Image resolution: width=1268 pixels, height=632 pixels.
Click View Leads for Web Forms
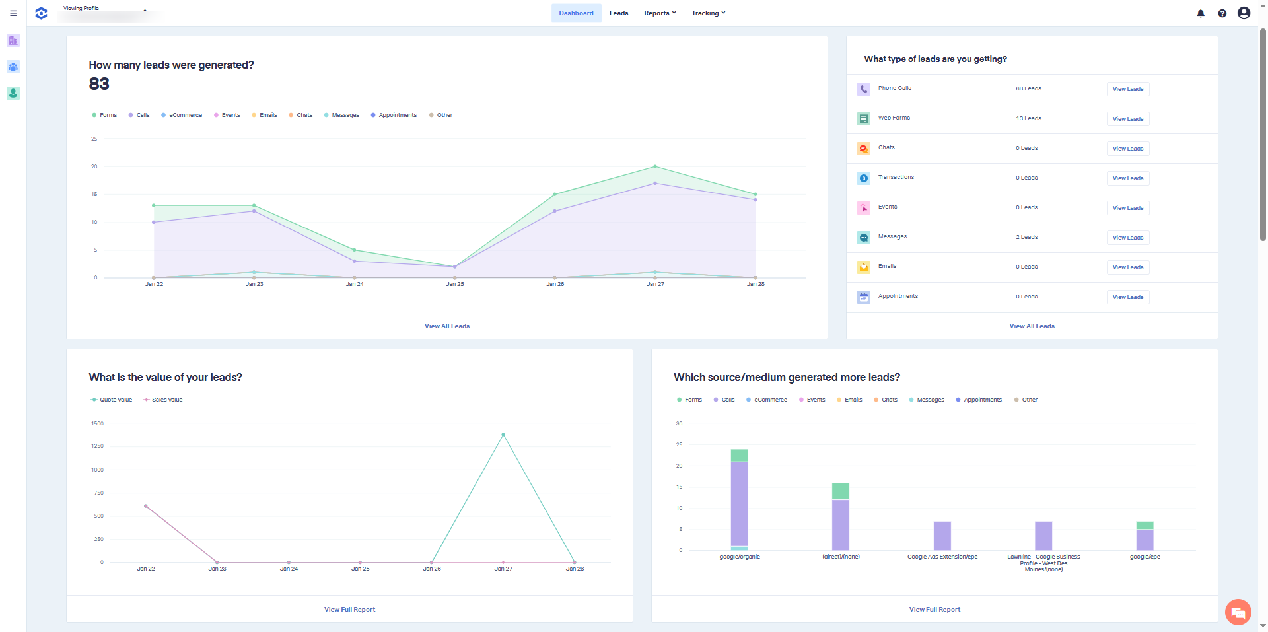[1127, 119]
